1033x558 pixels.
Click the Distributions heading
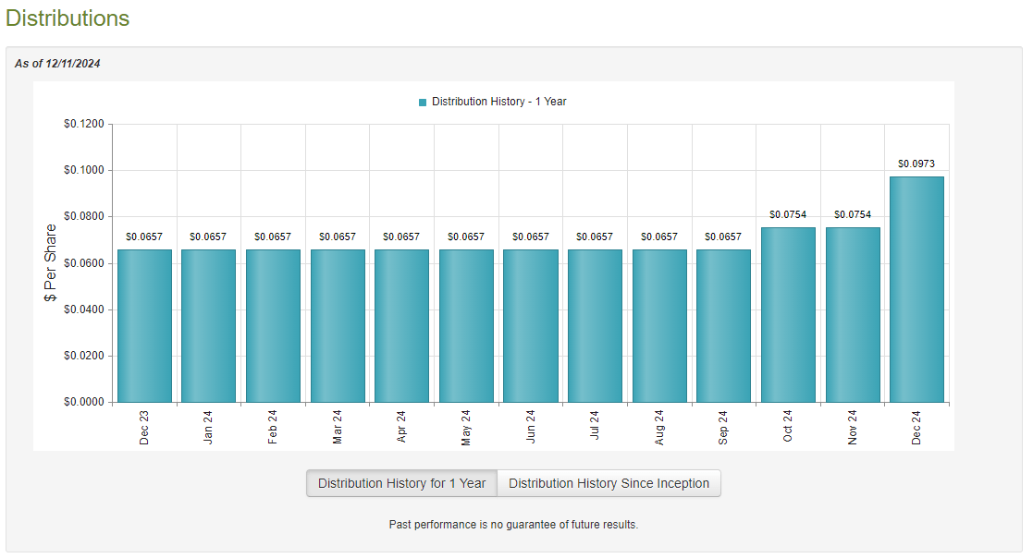(68, 18)
